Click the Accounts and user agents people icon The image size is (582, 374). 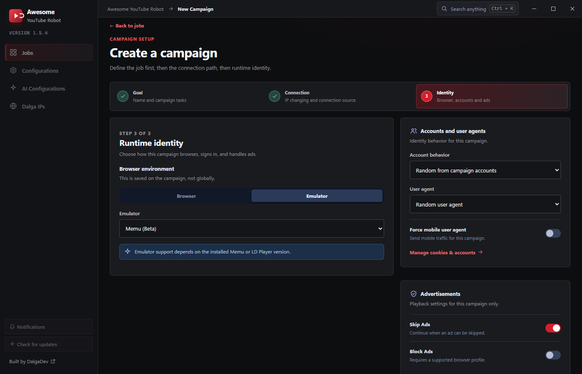tap(414, 131)
